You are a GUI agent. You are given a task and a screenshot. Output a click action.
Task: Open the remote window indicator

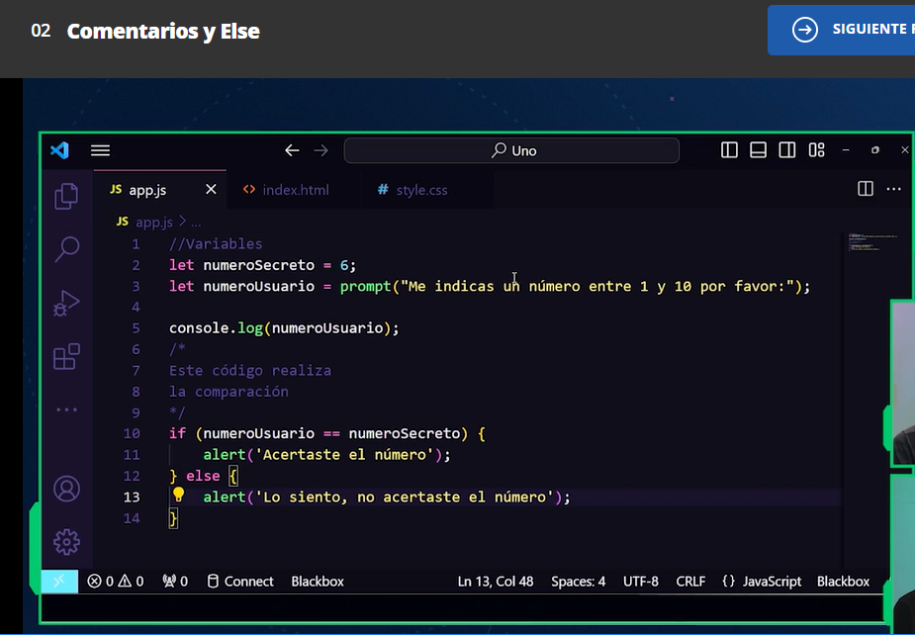pos(59,582)
